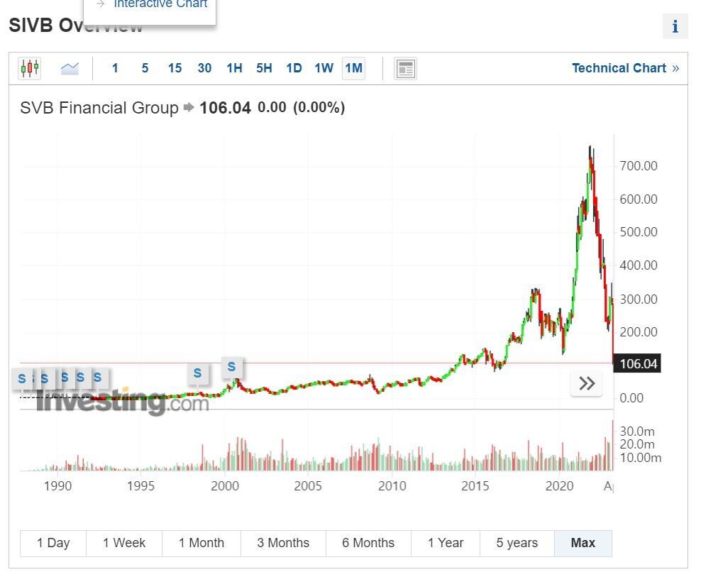Image resolution: width=701 pixels, height=572 pixels.
Task: Click the S split marker near 2000
Action: (231, 368)
